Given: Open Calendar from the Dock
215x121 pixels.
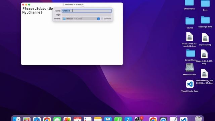Looking at the screenshot, I should click(x=77, y=119).
